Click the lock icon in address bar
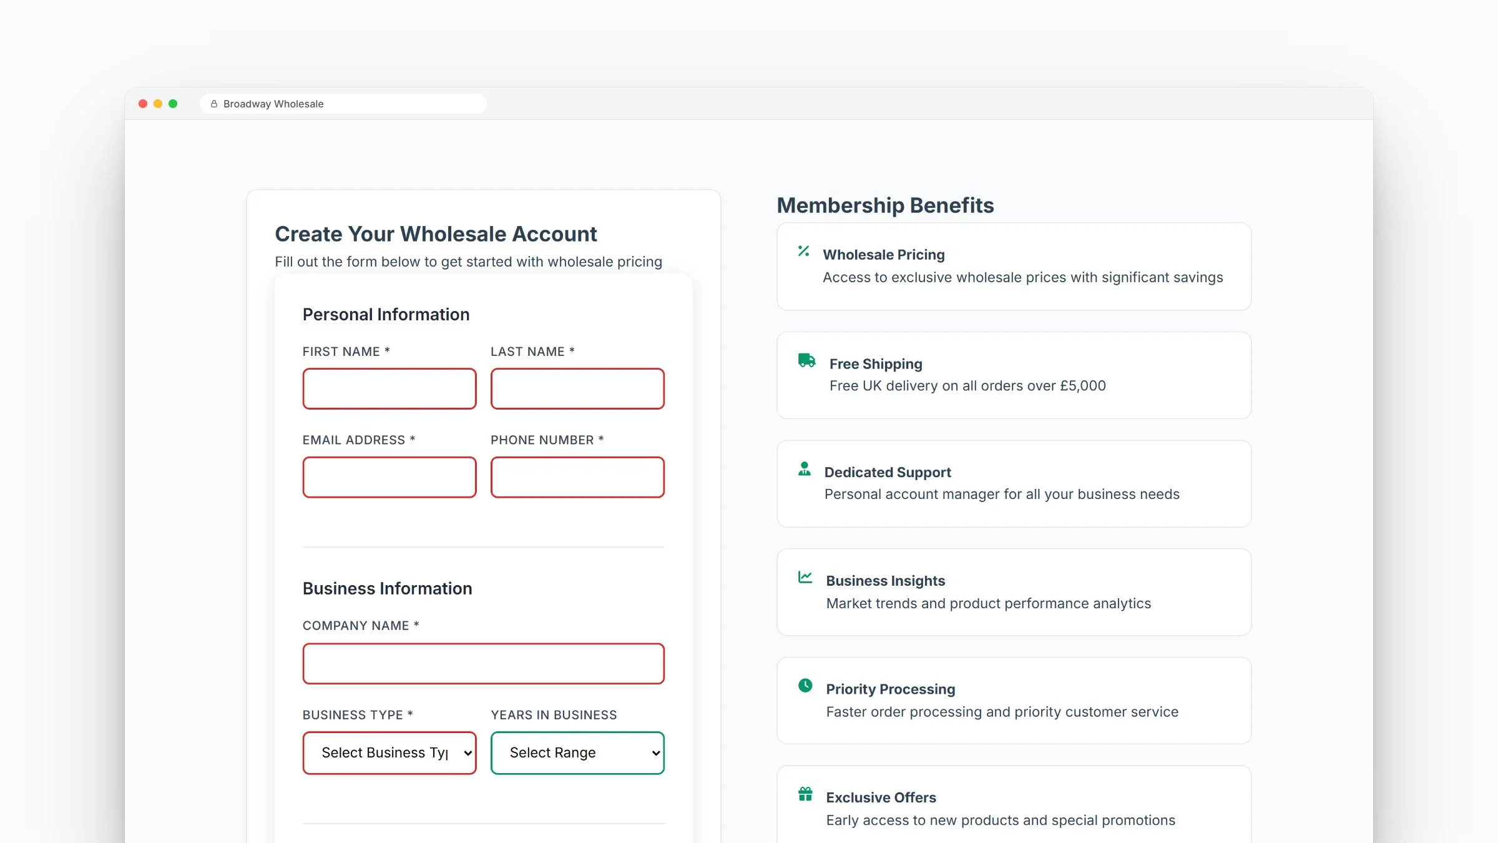The height and width of the screenshot is (843, 1498). [214, 104]
